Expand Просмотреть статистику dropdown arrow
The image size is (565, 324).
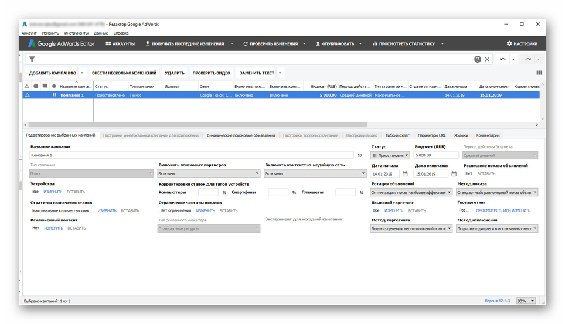tap(443, 43)
